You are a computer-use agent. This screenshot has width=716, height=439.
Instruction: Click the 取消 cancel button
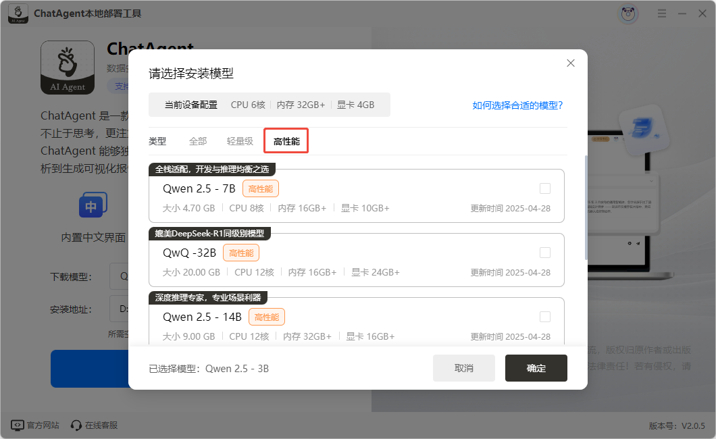pos(464,368)
